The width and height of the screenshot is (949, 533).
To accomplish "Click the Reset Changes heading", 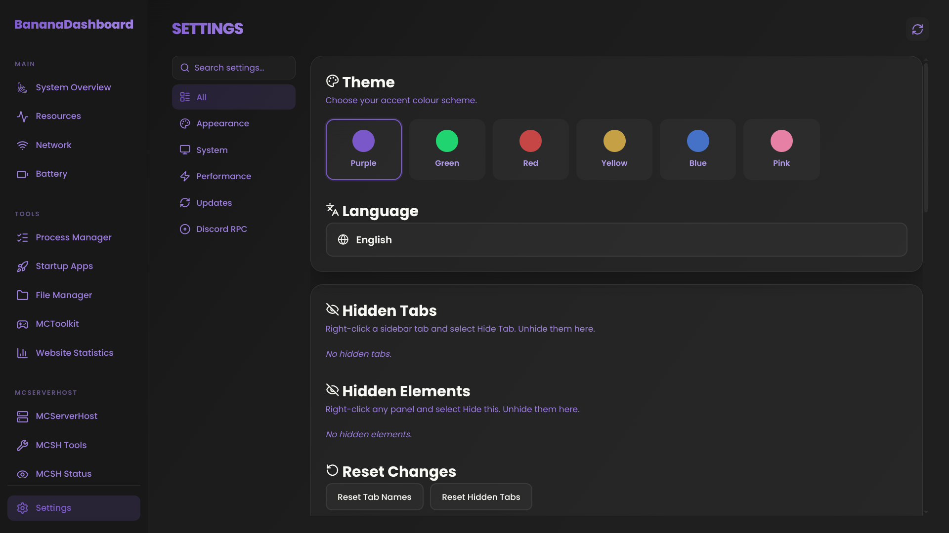I will 399,472.
